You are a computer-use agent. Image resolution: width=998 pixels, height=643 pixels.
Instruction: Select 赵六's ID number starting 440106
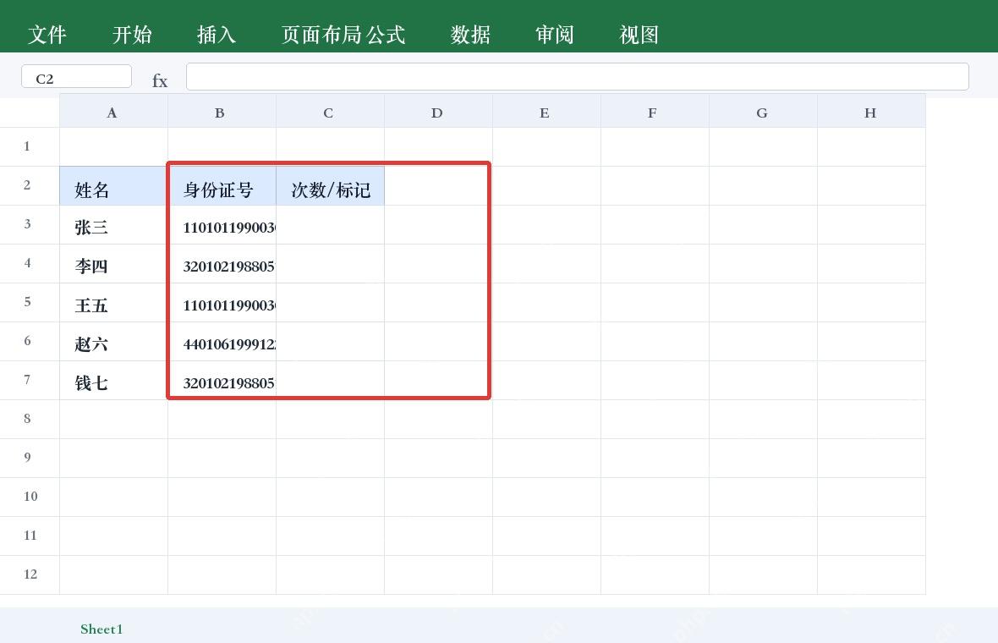(x=222, y=341)
